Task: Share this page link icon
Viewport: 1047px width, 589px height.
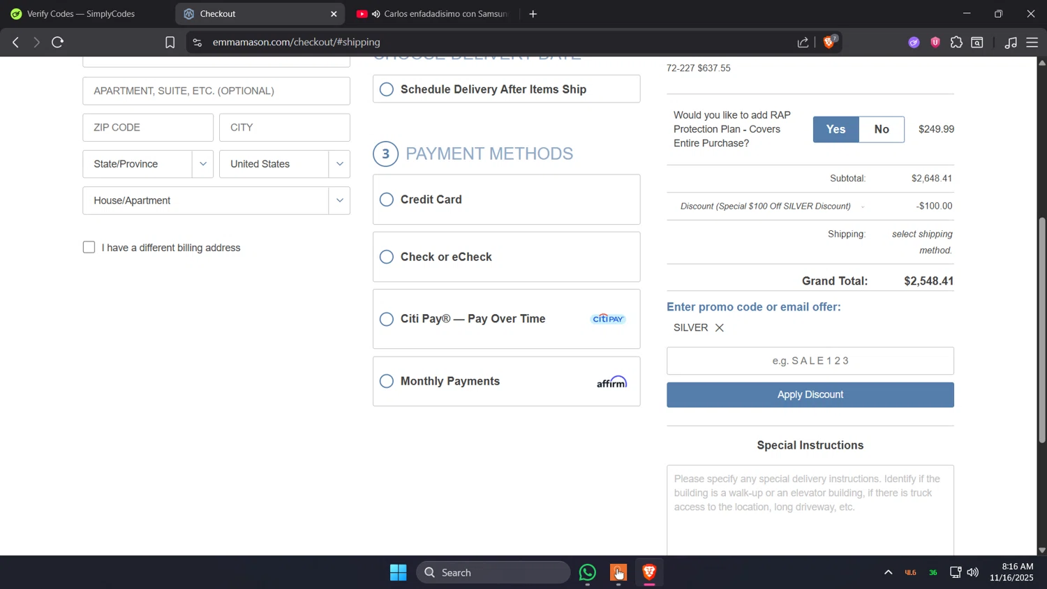Action: click(803, 43)
